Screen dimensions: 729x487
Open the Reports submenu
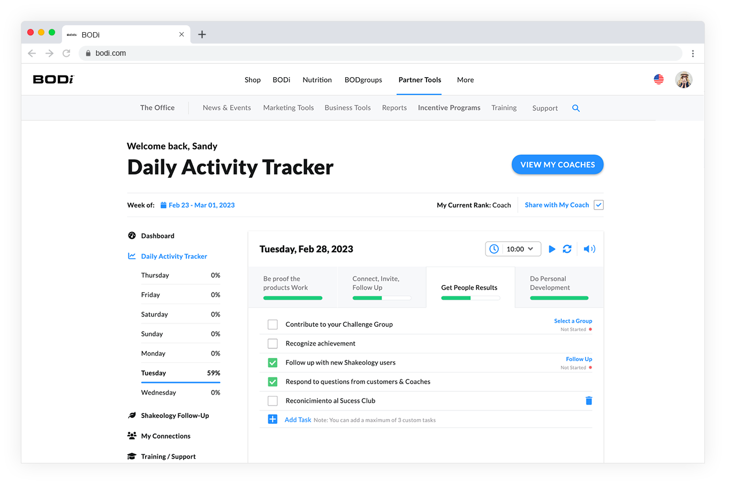click(x=394, y=108)
